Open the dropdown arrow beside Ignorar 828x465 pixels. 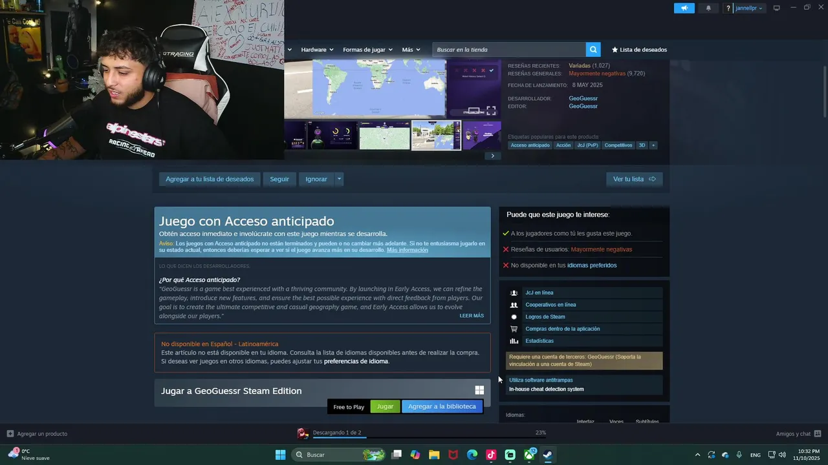point(339,179)
